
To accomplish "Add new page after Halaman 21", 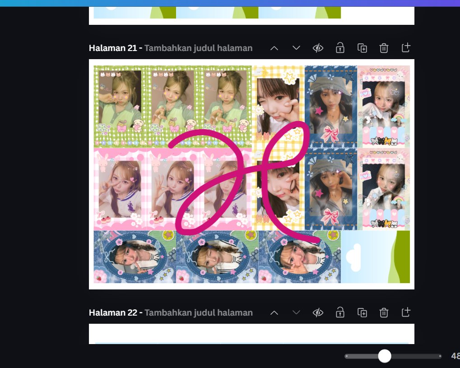I will pyautogui.click(x=406, y=47).
